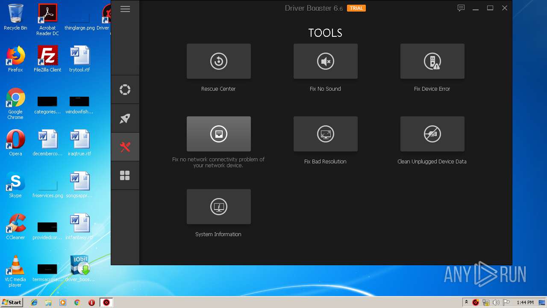The image size is (547, 308).
Task: Open the Action Center grid sidebar section
Action: coord(125,176)
